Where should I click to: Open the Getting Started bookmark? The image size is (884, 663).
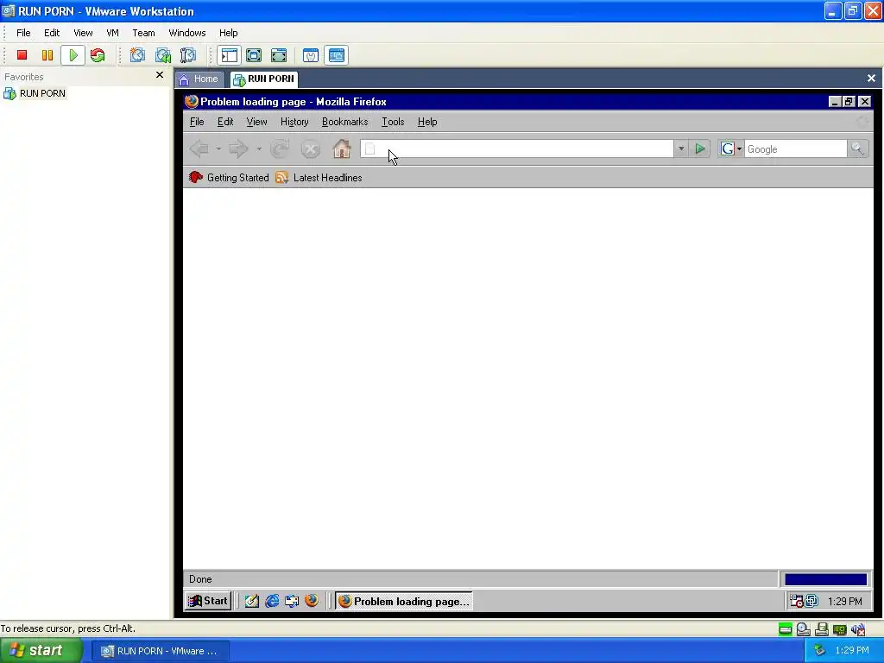click(229, 178)
